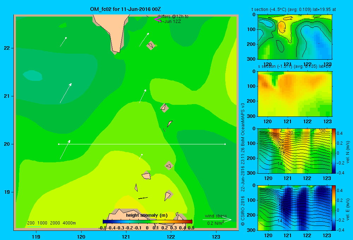Click the small island east of Taiwan's southern tip
Screen dimensions: 353x240
coord(150,46)
